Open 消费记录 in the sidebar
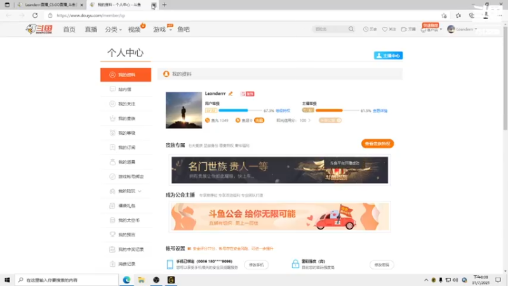The width and height of the screenshot is (508, 286). pyautogui.click(x=126, y=264)
